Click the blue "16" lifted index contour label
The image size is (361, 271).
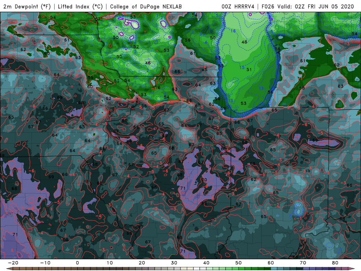[233, 31]
